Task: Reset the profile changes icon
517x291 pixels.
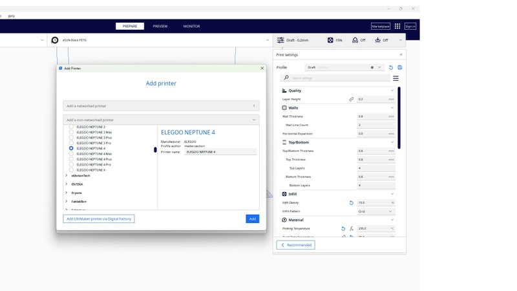Action: (391, 67)
